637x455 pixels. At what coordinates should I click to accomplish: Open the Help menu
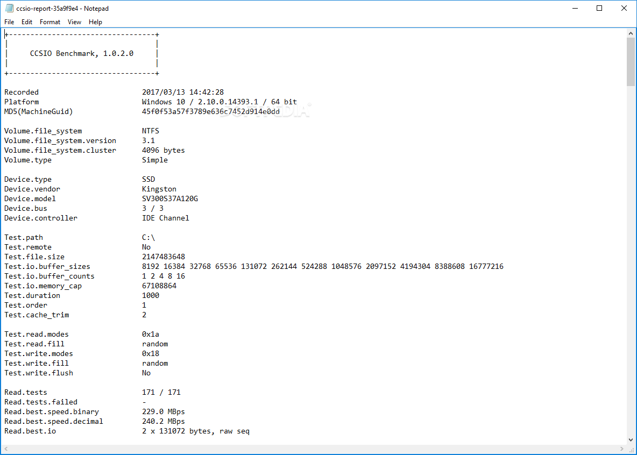[95, 22]
